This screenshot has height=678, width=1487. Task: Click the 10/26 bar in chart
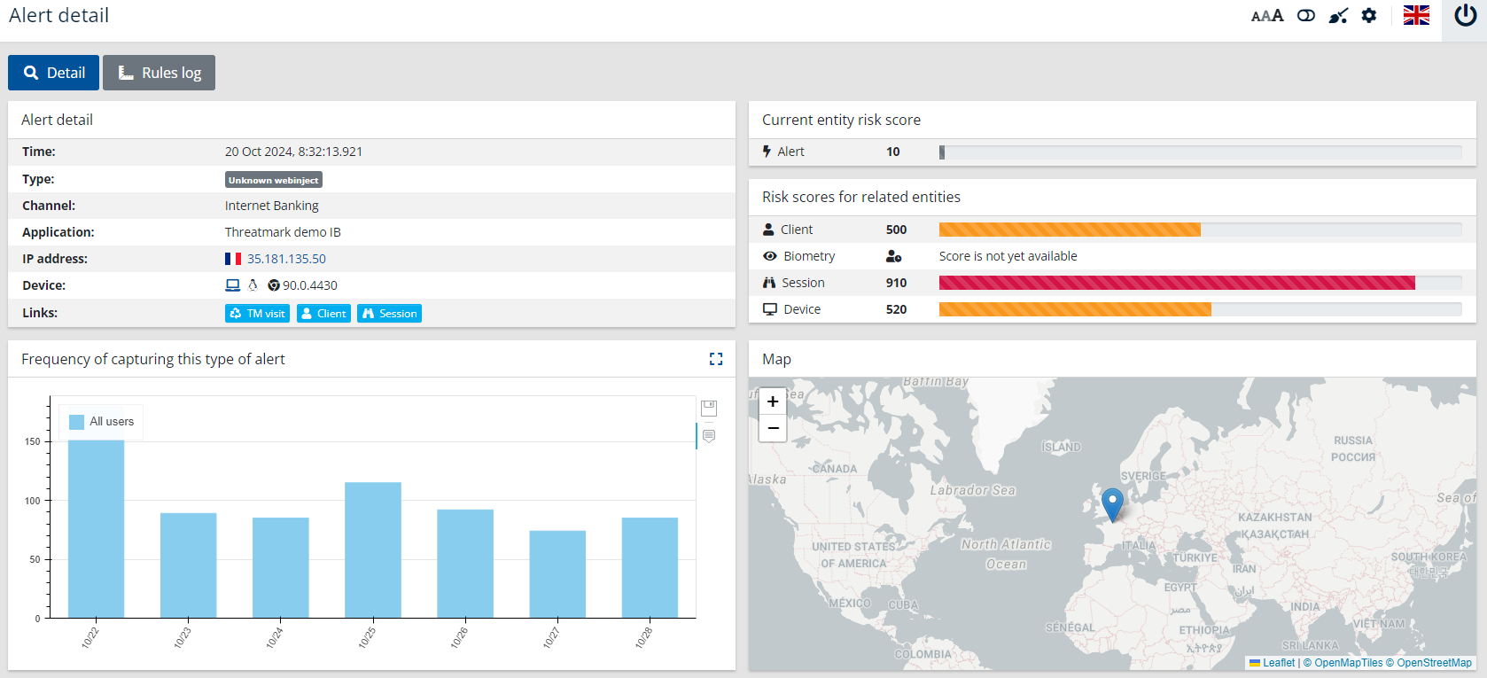pos(465,564)
